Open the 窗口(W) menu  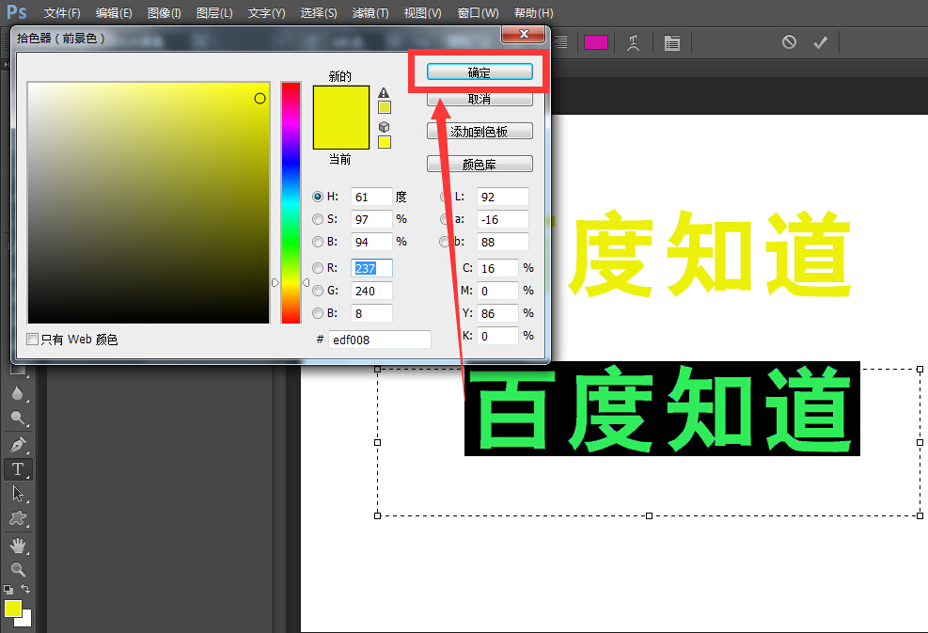pos(479,12)
